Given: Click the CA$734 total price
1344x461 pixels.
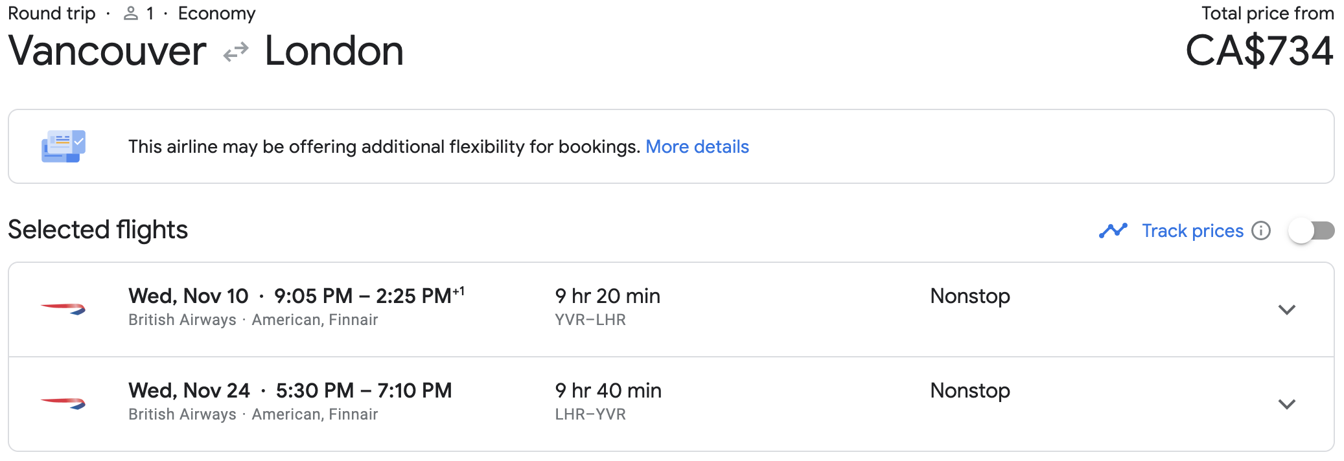Looking at the screenshot, I should [x=1258, y=51].
